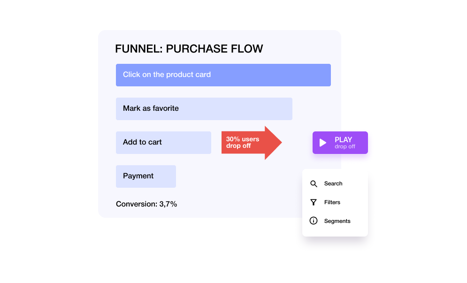Click the blank bottom edge of the white menu panel

[335, 232]
